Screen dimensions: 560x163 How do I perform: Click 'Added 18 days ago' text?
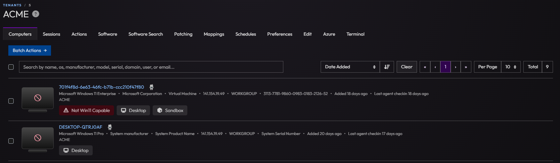click(351, 94)
